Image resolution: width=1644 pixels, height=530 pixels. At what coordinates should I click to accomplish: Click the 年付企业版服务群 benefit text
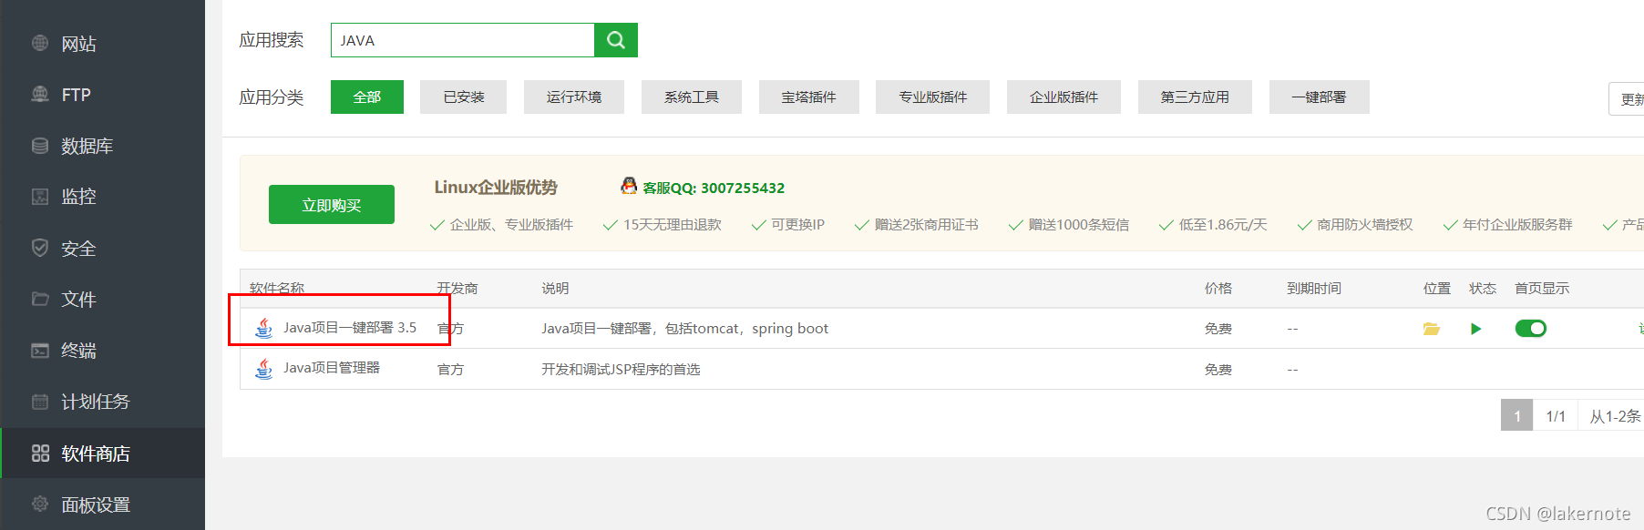tap(1518, 224)
